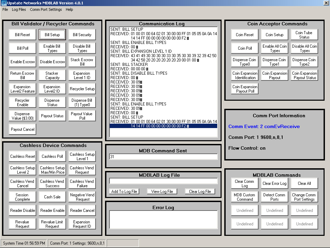
Task: Click into MDB Command Sent field
Action: 163,157
